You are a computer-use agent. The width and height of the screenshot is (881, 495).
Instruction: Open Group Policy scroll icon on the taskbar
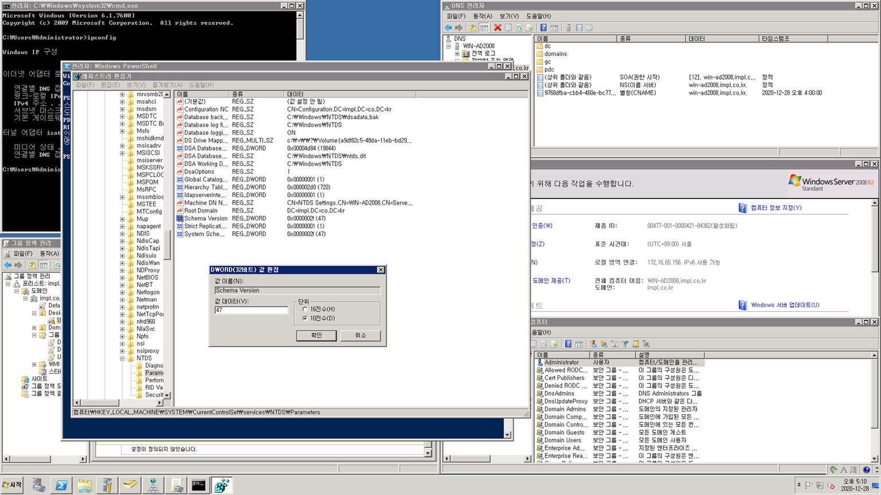[176, 485]
